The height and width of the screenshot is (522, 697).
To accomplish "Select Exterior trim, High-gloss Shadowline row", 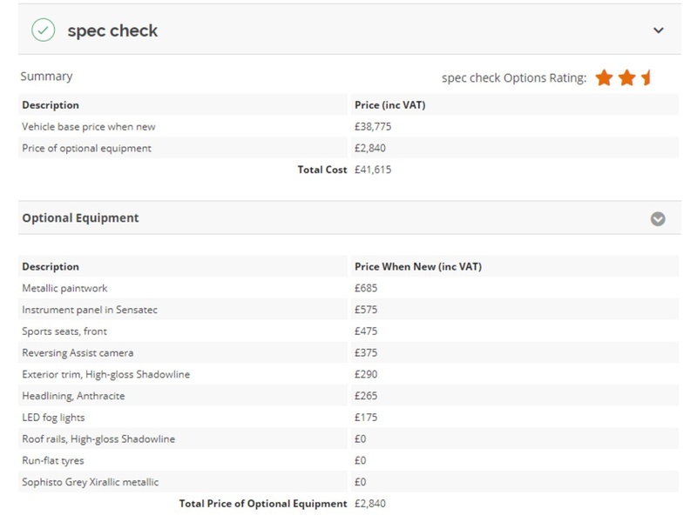I will click(x=105, y=374).
